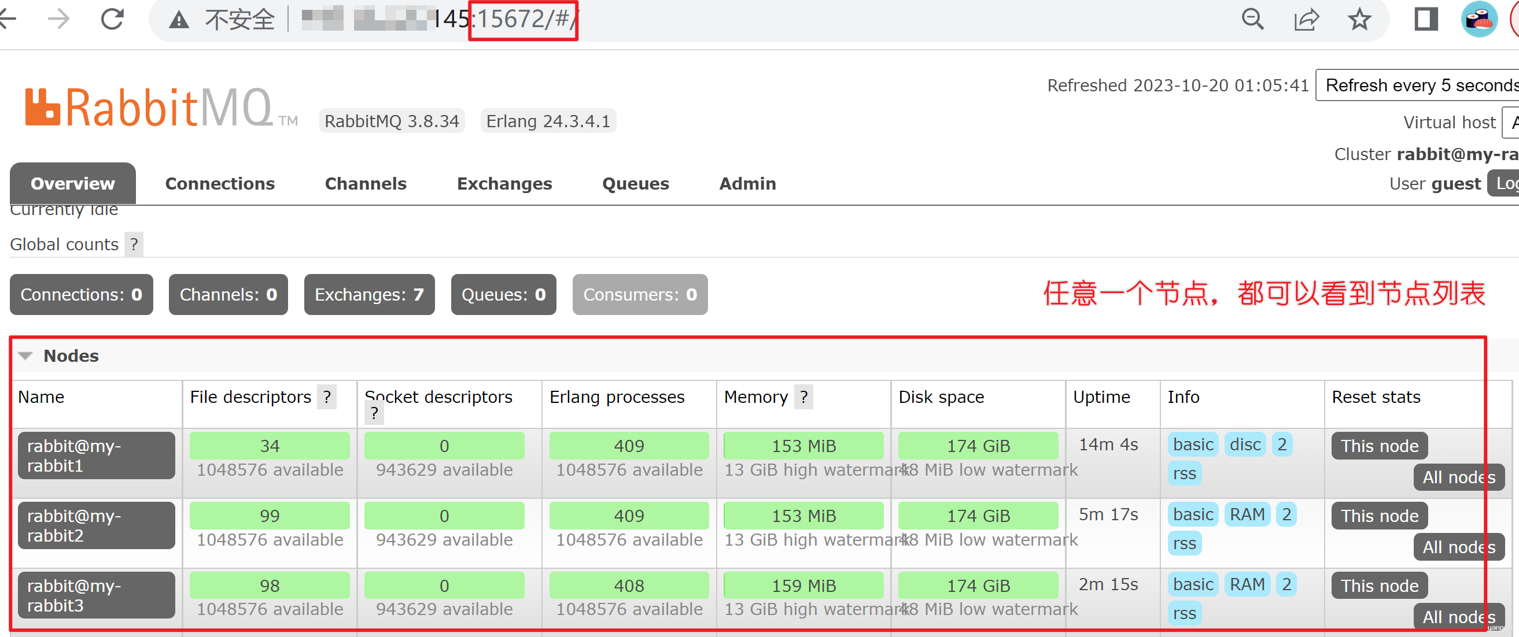Click the Consumers: 0 count button
The width and height of the screenshot is (1519, 637).
click(x=640, y=295)
